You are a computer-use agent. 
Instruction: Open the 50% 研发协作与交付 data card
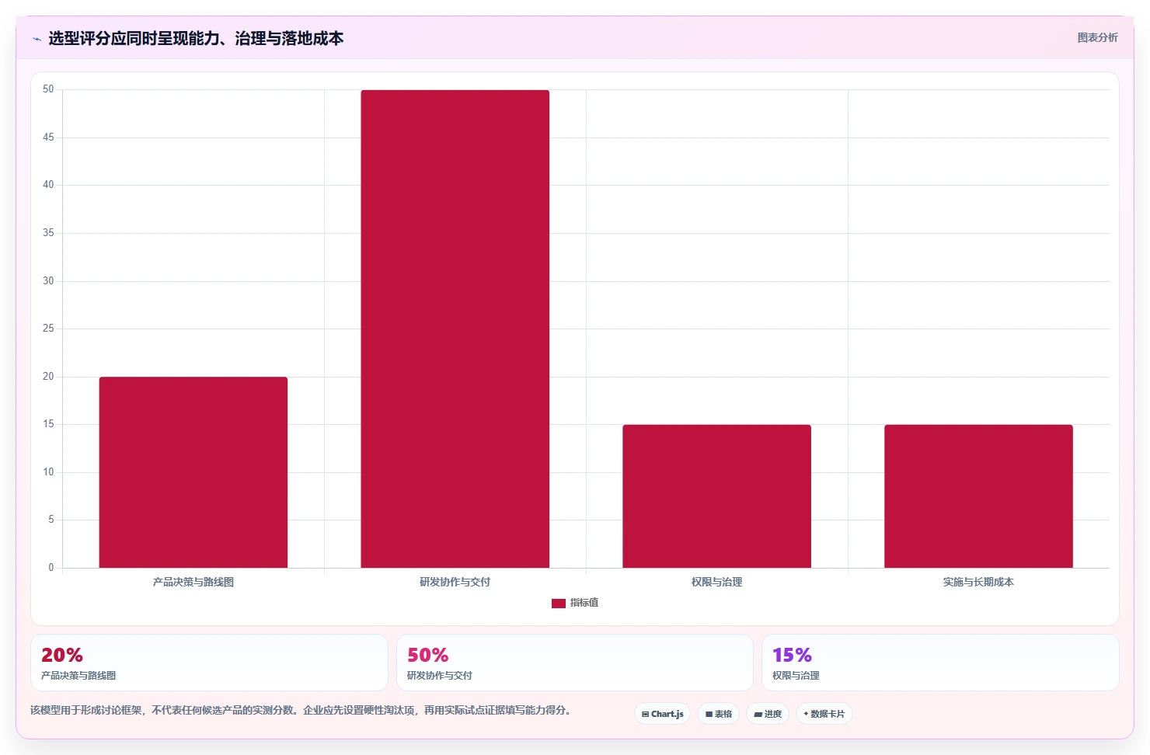pos(575,663)
